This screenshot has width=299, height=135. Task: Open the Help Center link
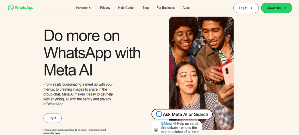click(126, 8)
